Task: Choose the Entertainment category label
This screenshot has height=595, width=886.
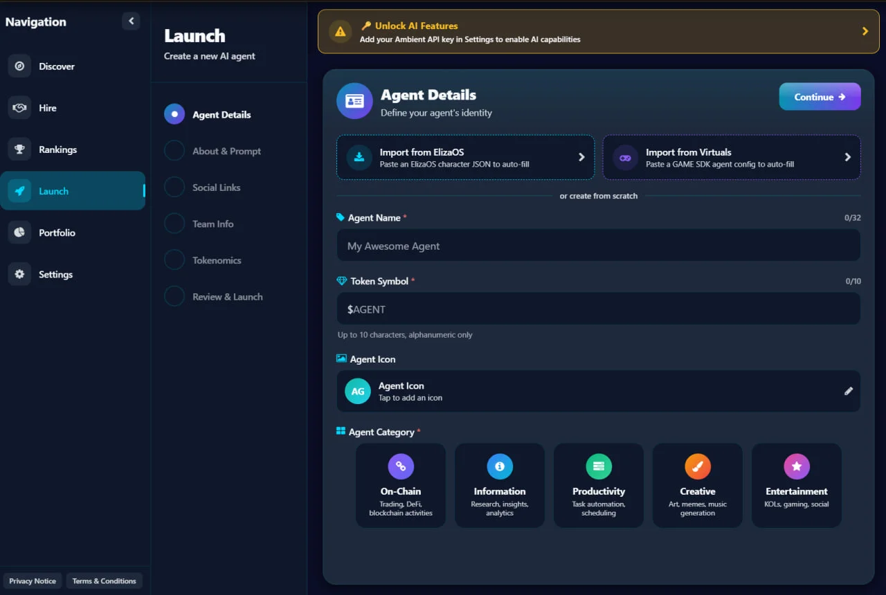Action: click(x=797, y=491)
